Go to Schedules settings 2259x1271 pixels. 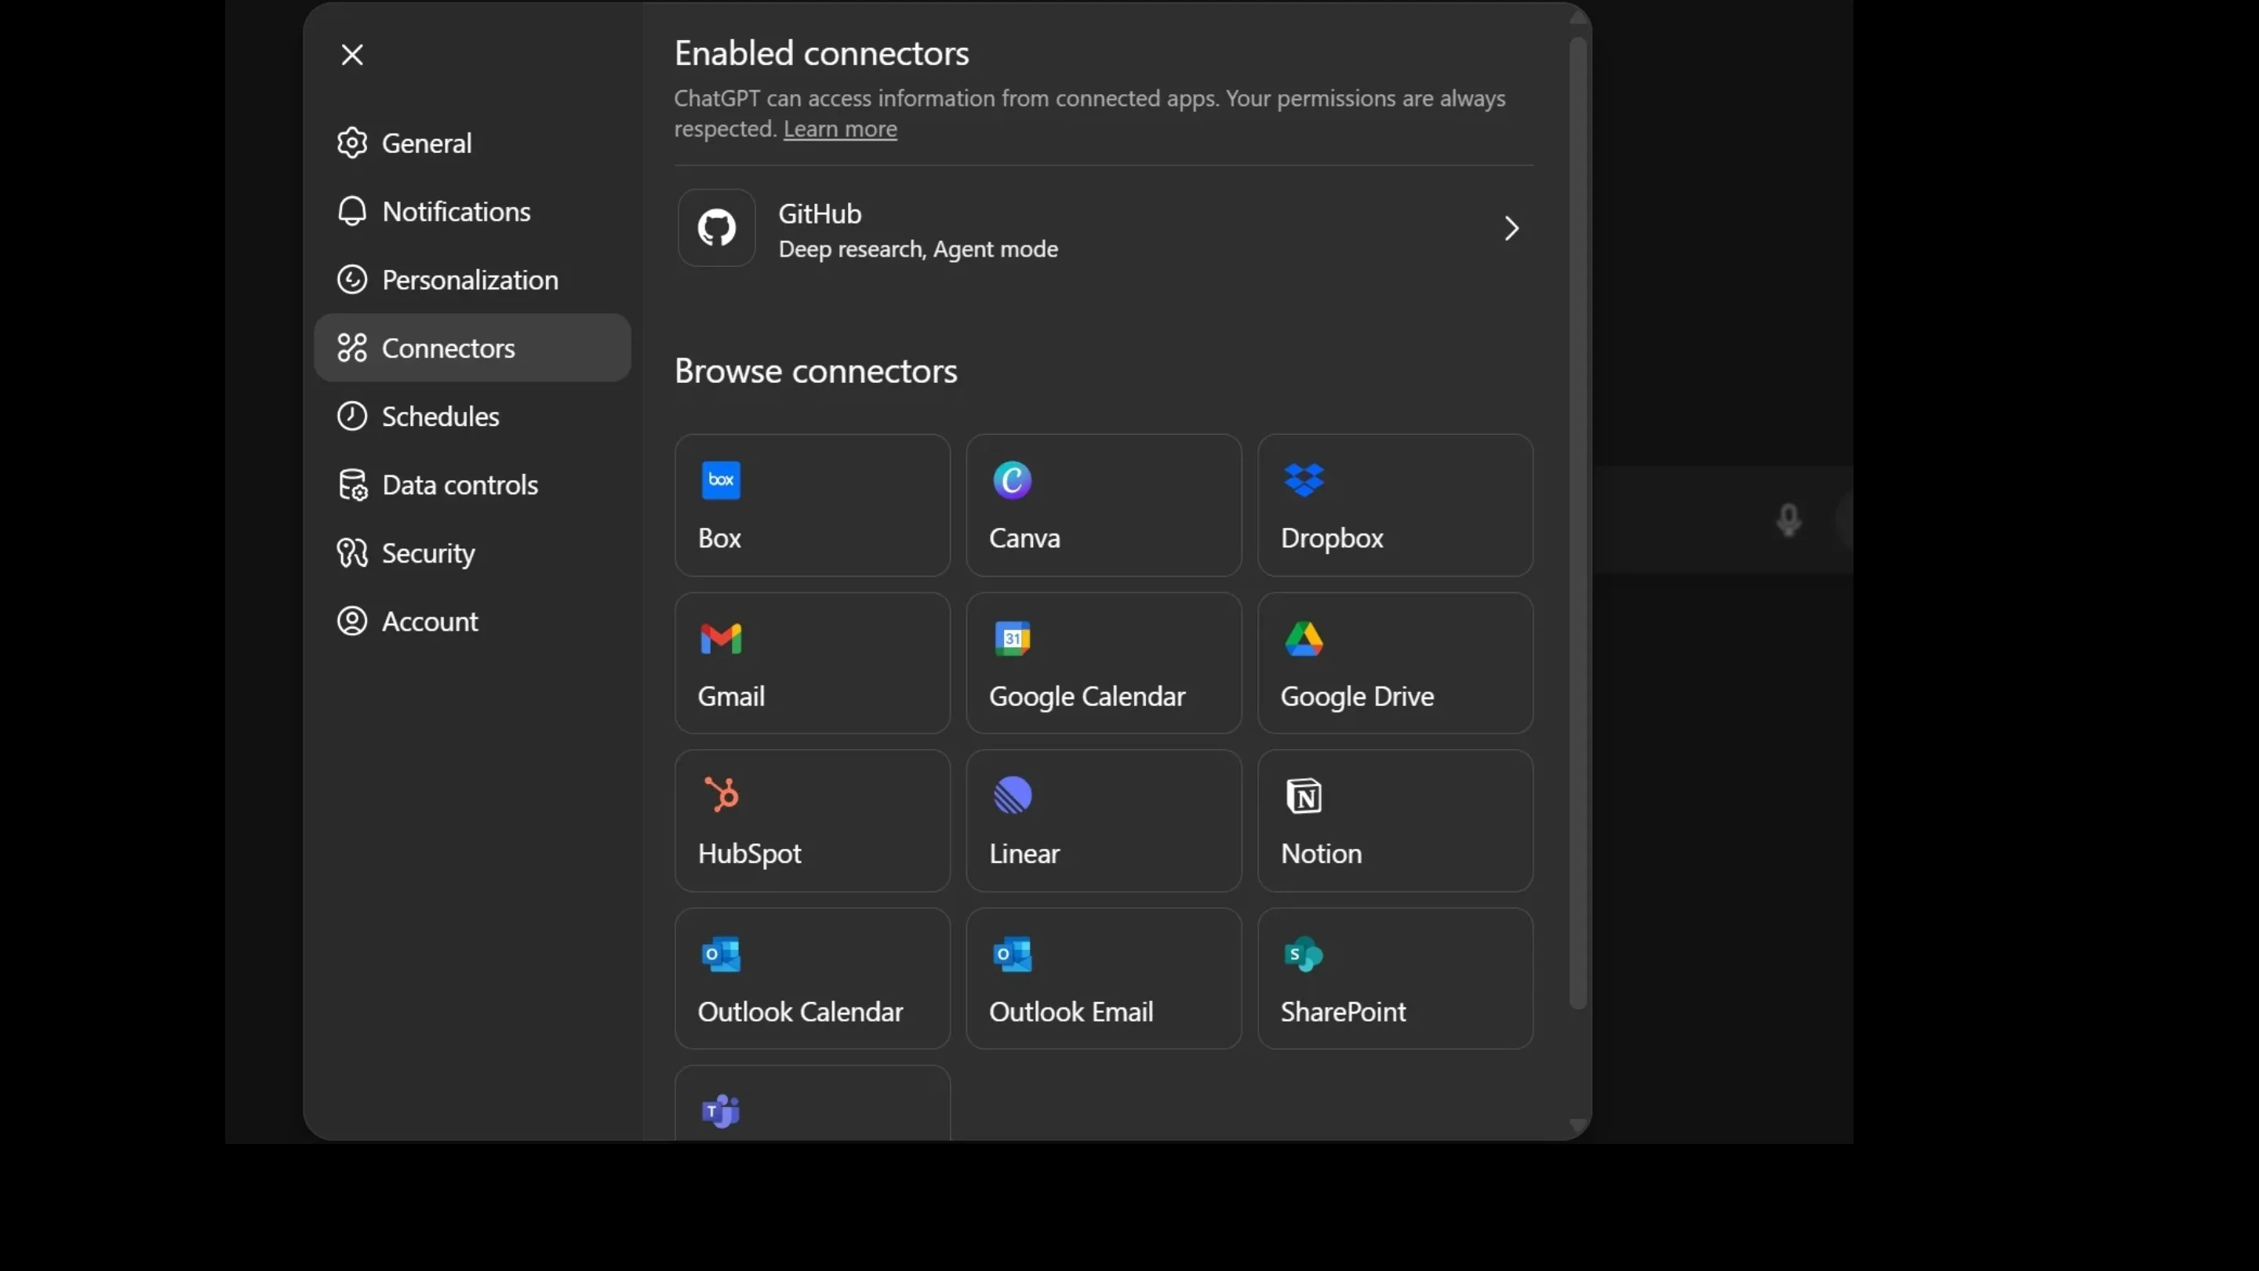pos(473,417)
